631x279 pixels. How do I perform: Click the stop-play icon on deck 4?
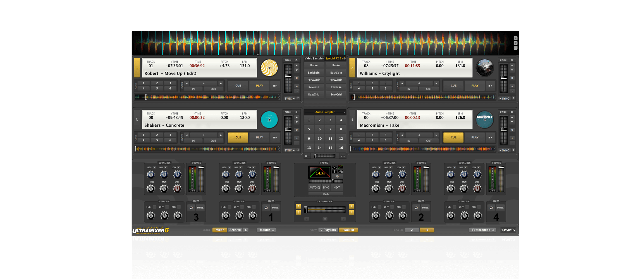click(x=490, y=138)
